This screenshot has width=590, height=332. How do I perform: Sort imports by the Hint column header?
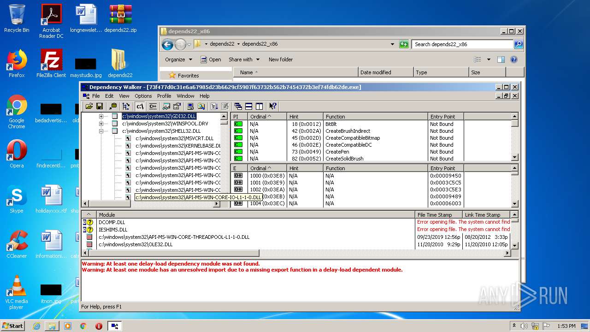tap(305, 117)
